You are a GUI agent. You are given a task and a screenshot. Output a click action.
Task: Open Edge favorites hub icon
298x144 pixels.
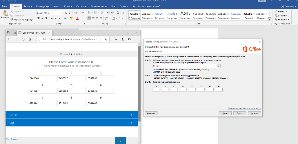tap(116, 39)
